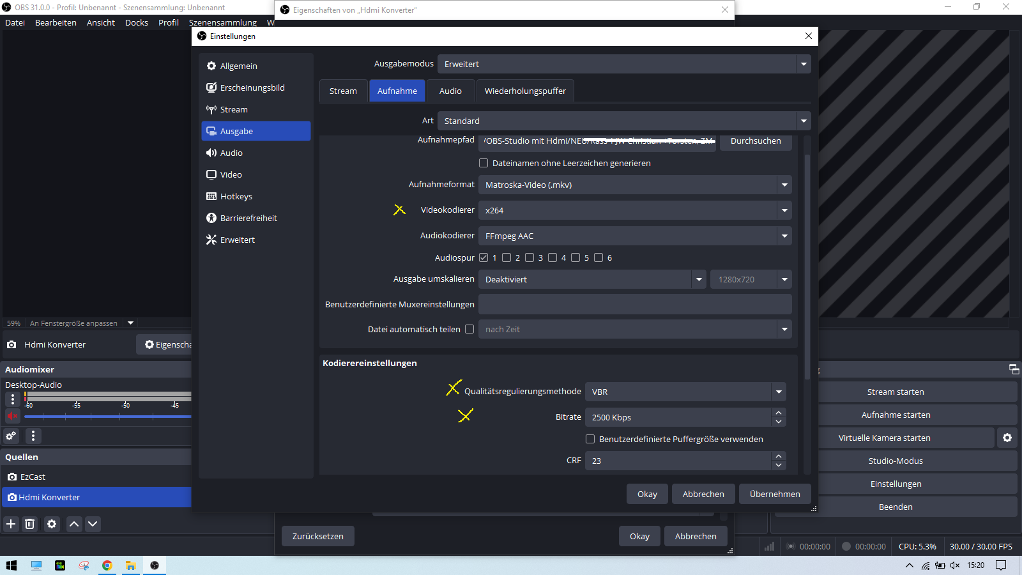Switch to the Stream tab in Ausgabe
This screenshot has width=1022, height=575.
(343, 91)
